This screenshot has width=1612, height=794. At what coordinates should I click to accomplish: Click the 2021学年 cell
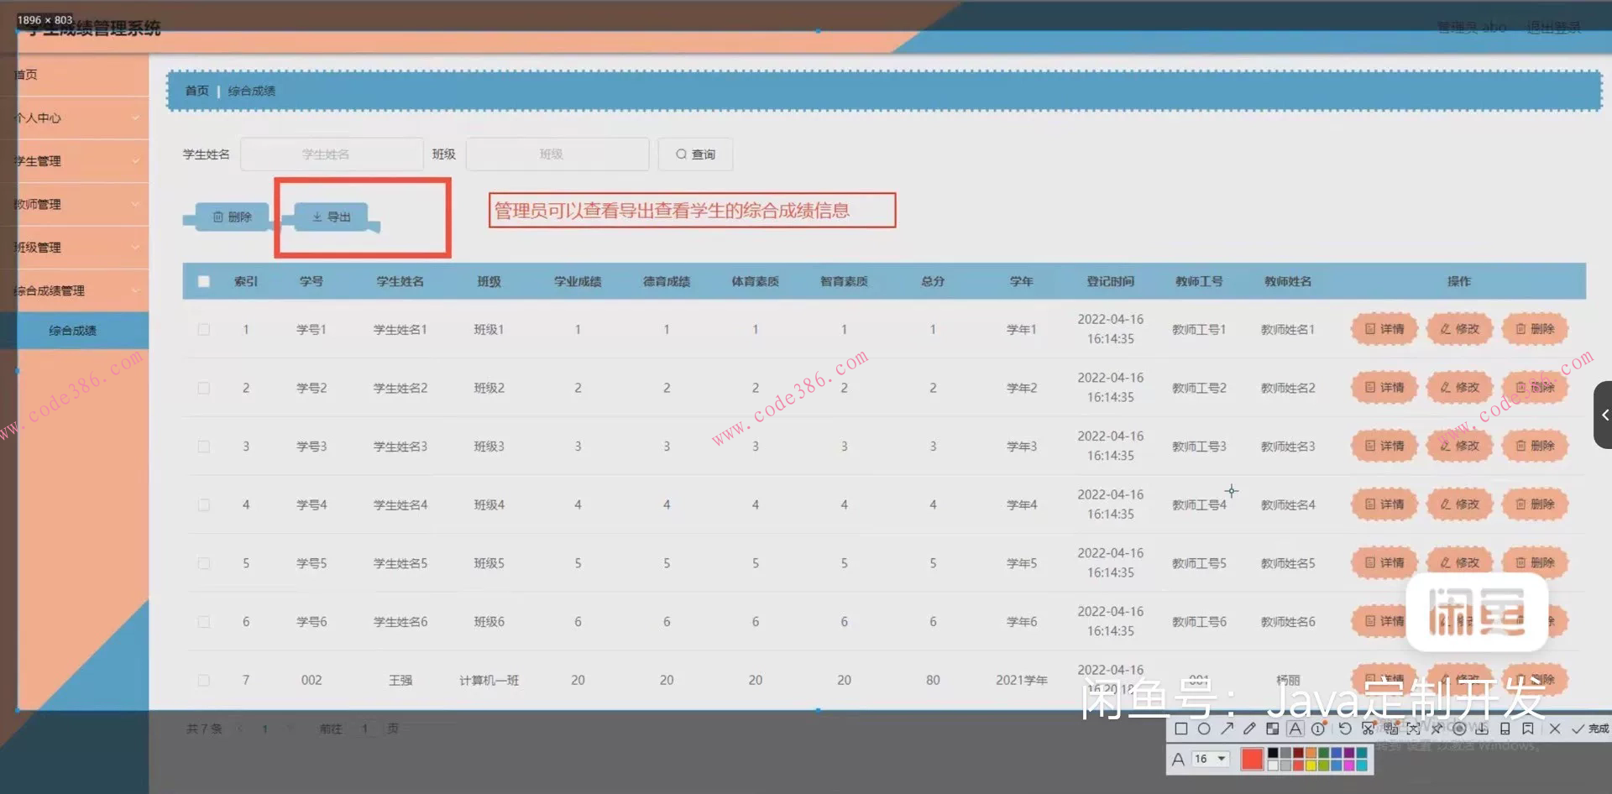pyautogui.click(x=1021, y=681)
